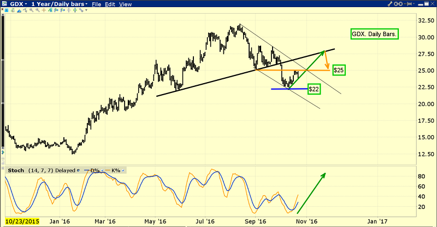The image size is (437, 227).
Task: Open the File menu
Action: 97,4
